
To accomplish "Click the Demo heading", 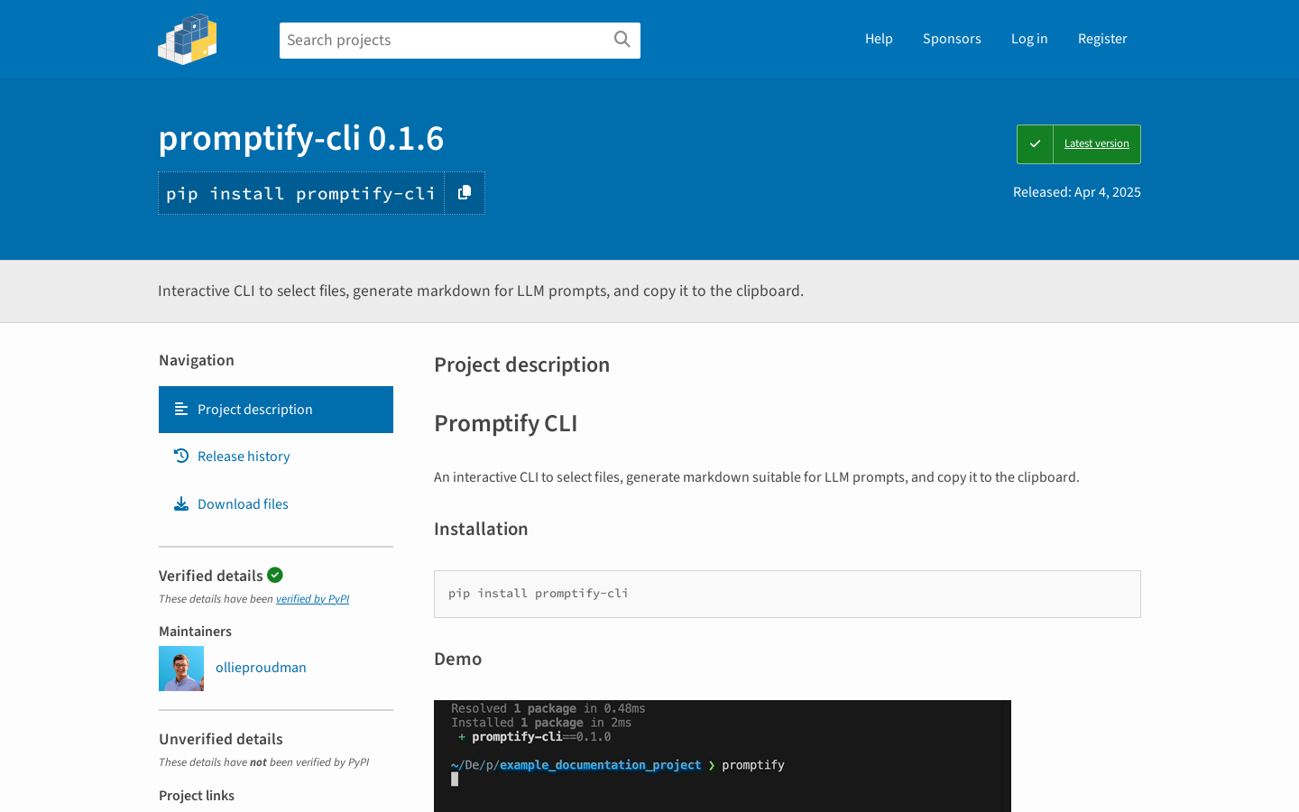I will (458, 659).
